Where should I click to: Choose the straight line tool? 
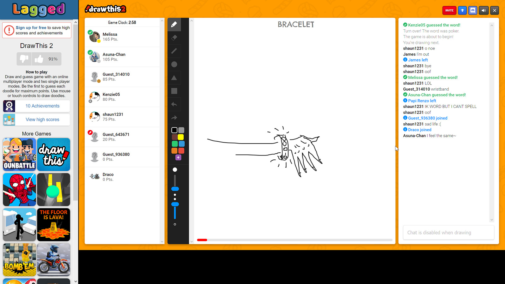(x=174, y=51)
